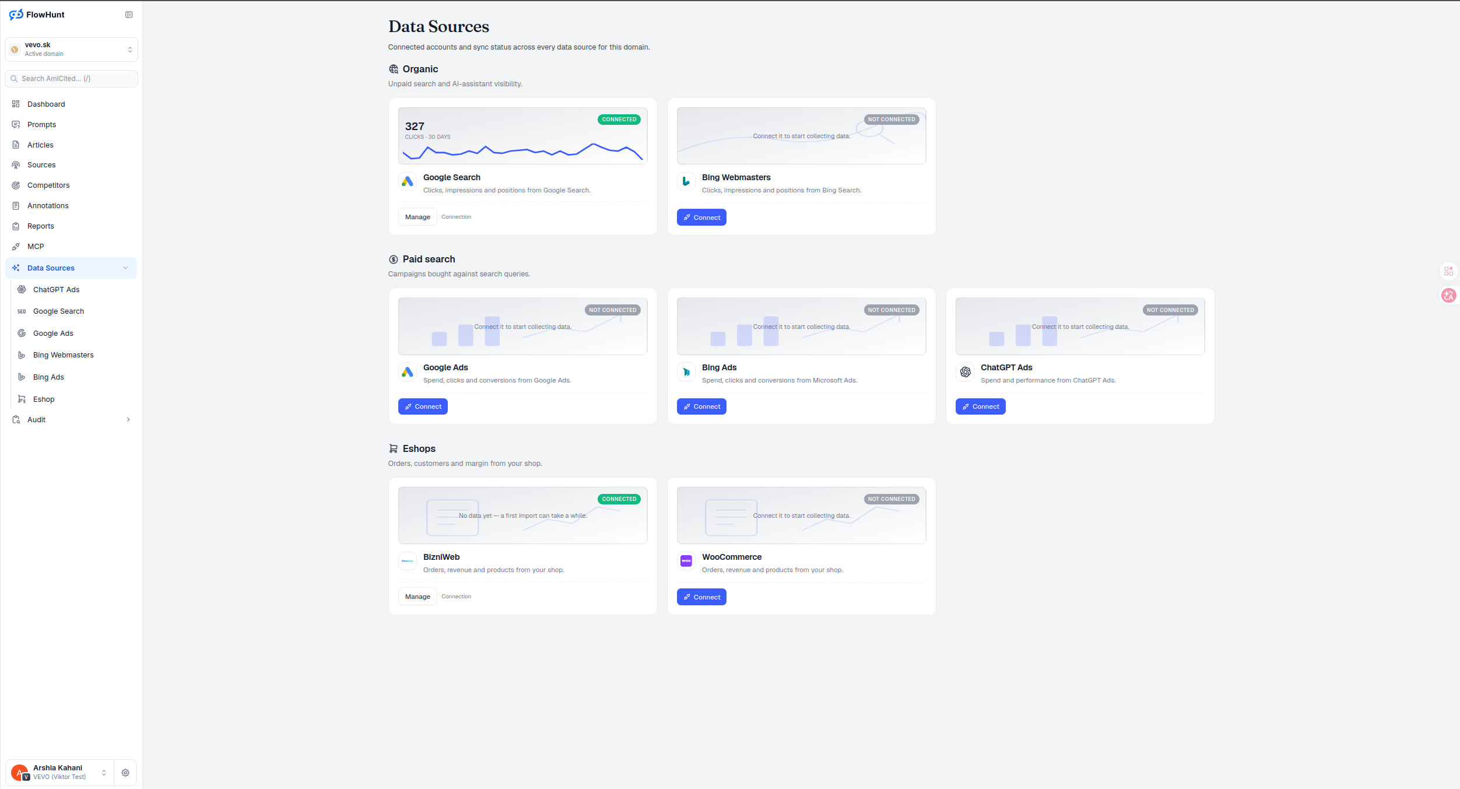The height and width of the screenshot is (789, 1460).
Task: Click the sidebar ChatGPT Ads logo icon
Action: pos(22,290)
